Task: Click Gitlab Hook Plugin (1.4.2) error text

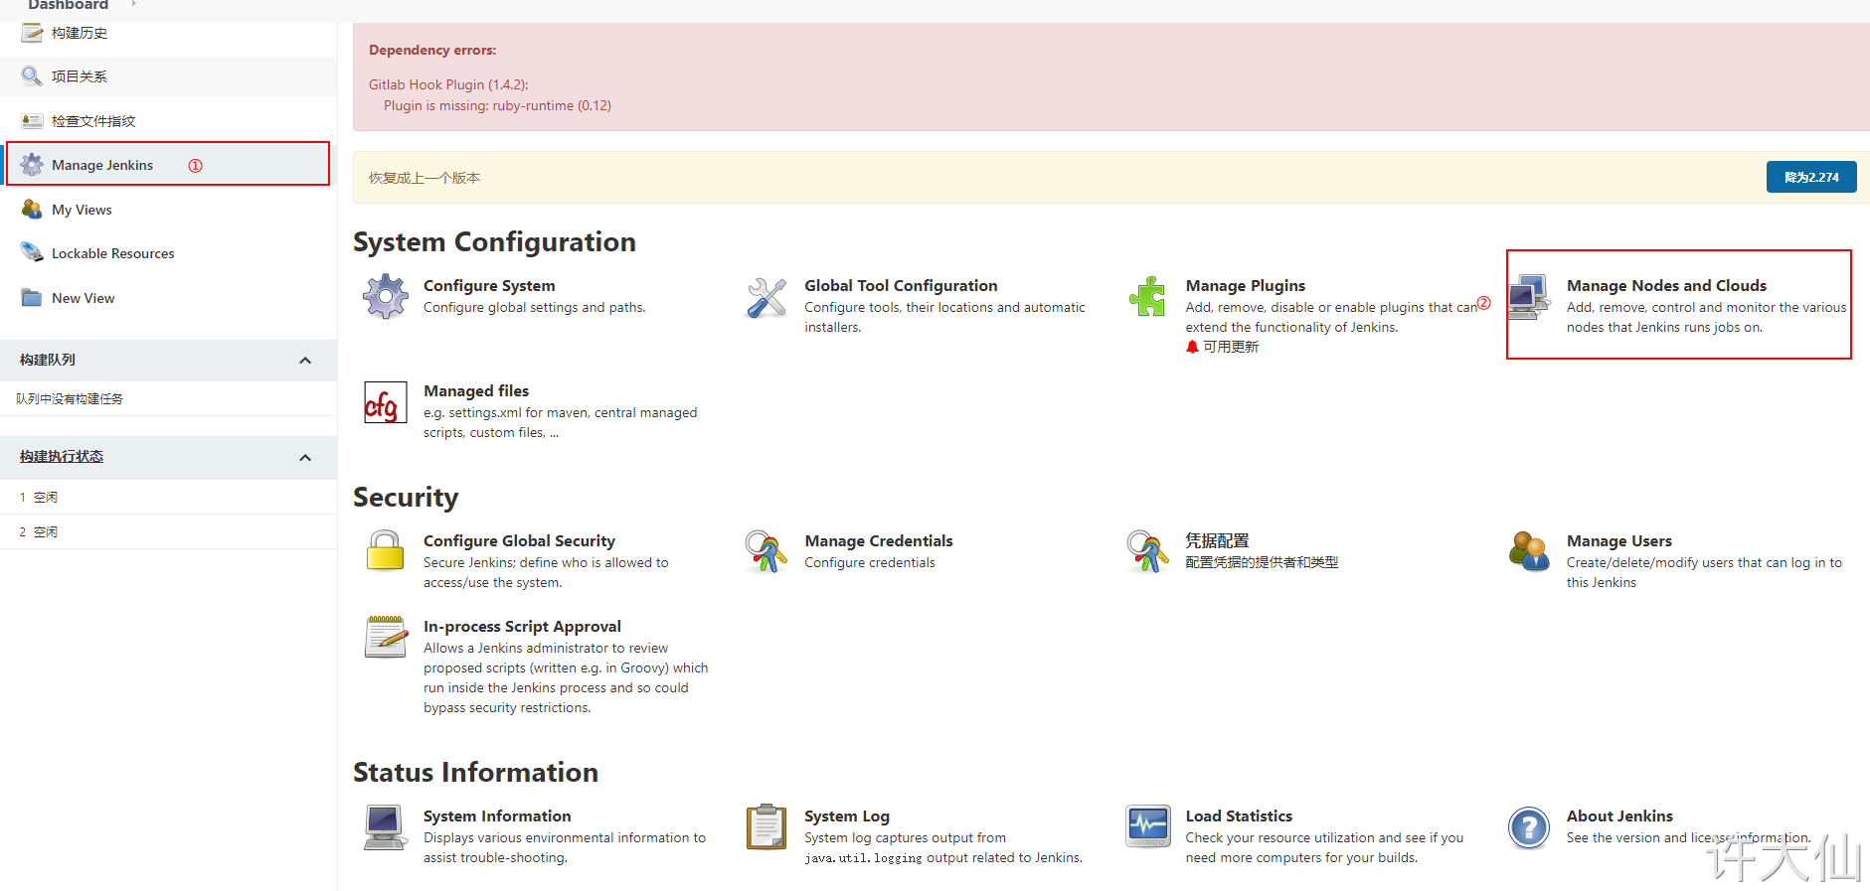Action: point(448,84)
